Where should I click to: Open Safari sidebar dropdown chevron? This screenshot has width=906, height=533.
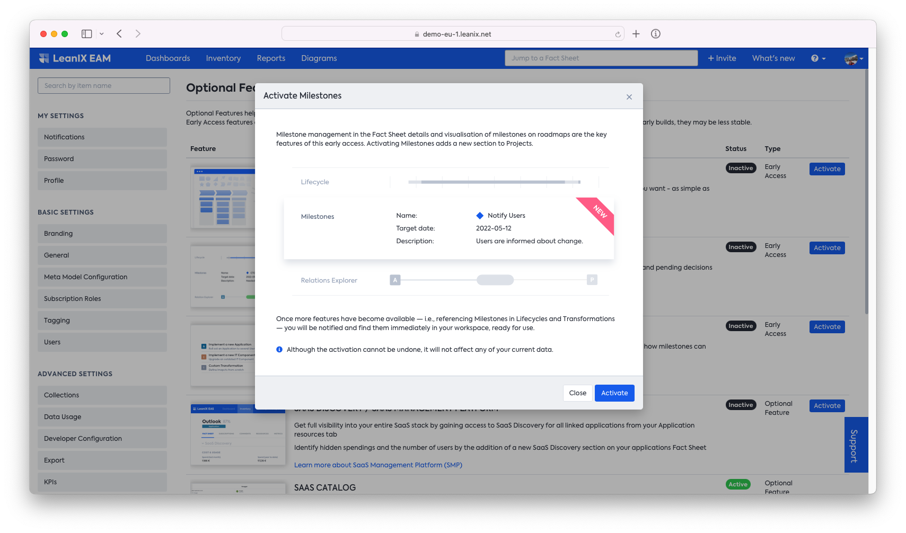102,34
